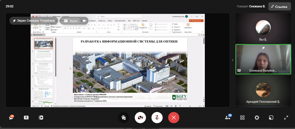Select slide 5 thumbnail
Image resolution: width=295 pixels, height=129 pixels.
(x=44, y=93)
